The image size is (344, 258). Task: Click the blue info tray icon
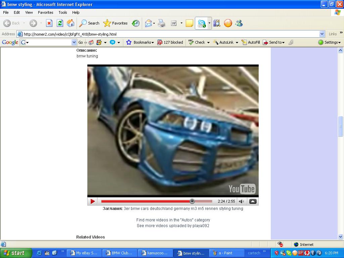pos(313,253)
